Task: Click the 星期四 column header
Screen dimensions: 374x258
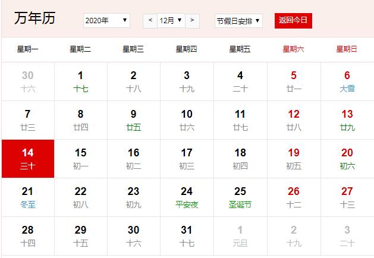Action: click(187, 49)
